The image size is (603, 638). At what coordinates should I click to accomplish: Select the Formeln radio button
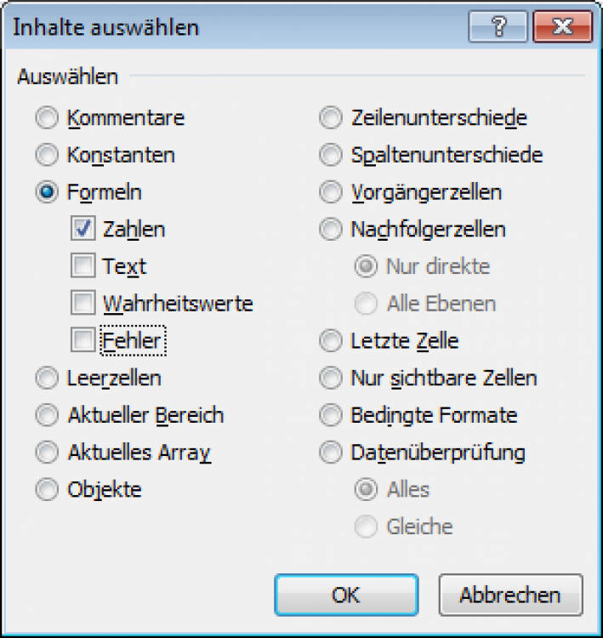point(47,192)
